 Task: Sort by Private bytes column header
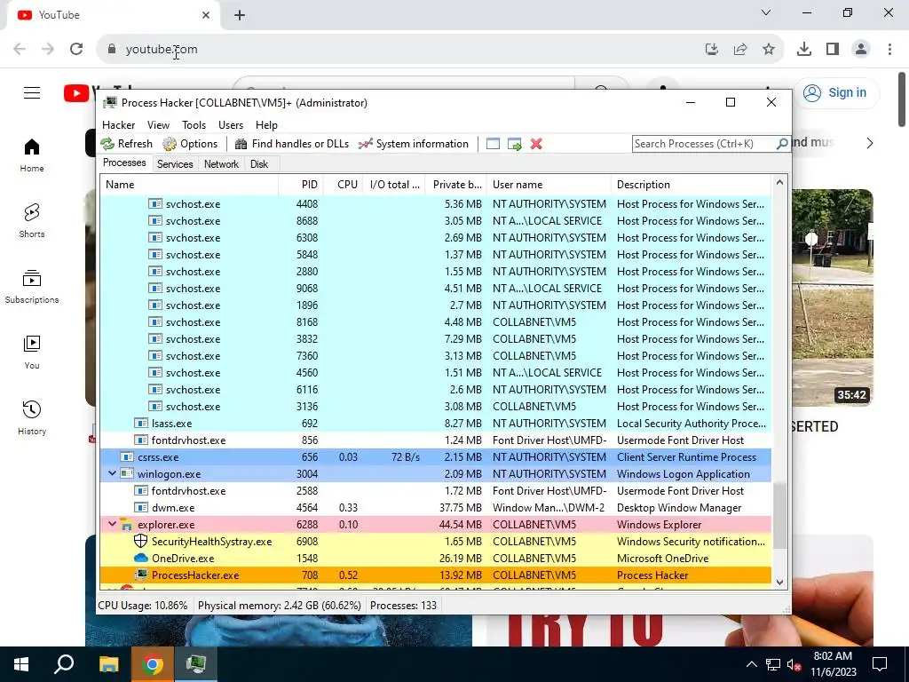click(x=456, y=185)
